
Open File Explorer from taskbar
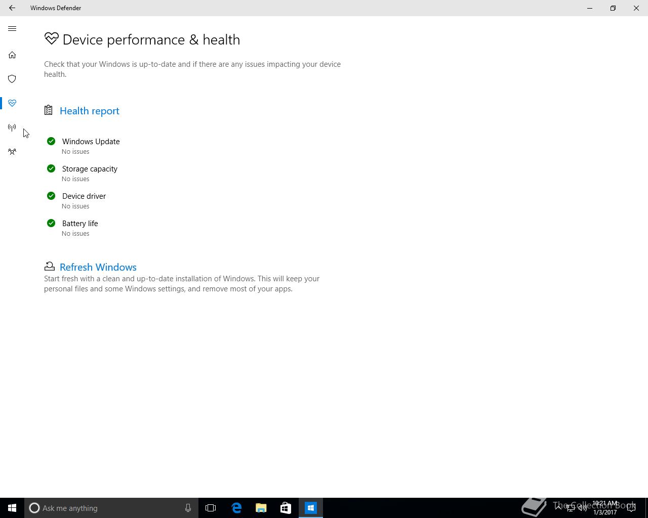[261, 508]
